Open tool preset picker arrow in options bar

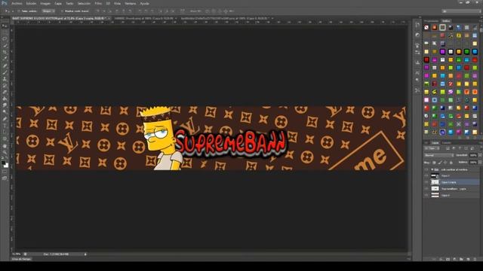[x=12, y=11]
